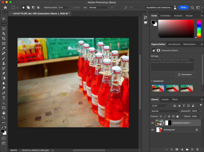Click the Teilen button

click(x=183, y=8)
